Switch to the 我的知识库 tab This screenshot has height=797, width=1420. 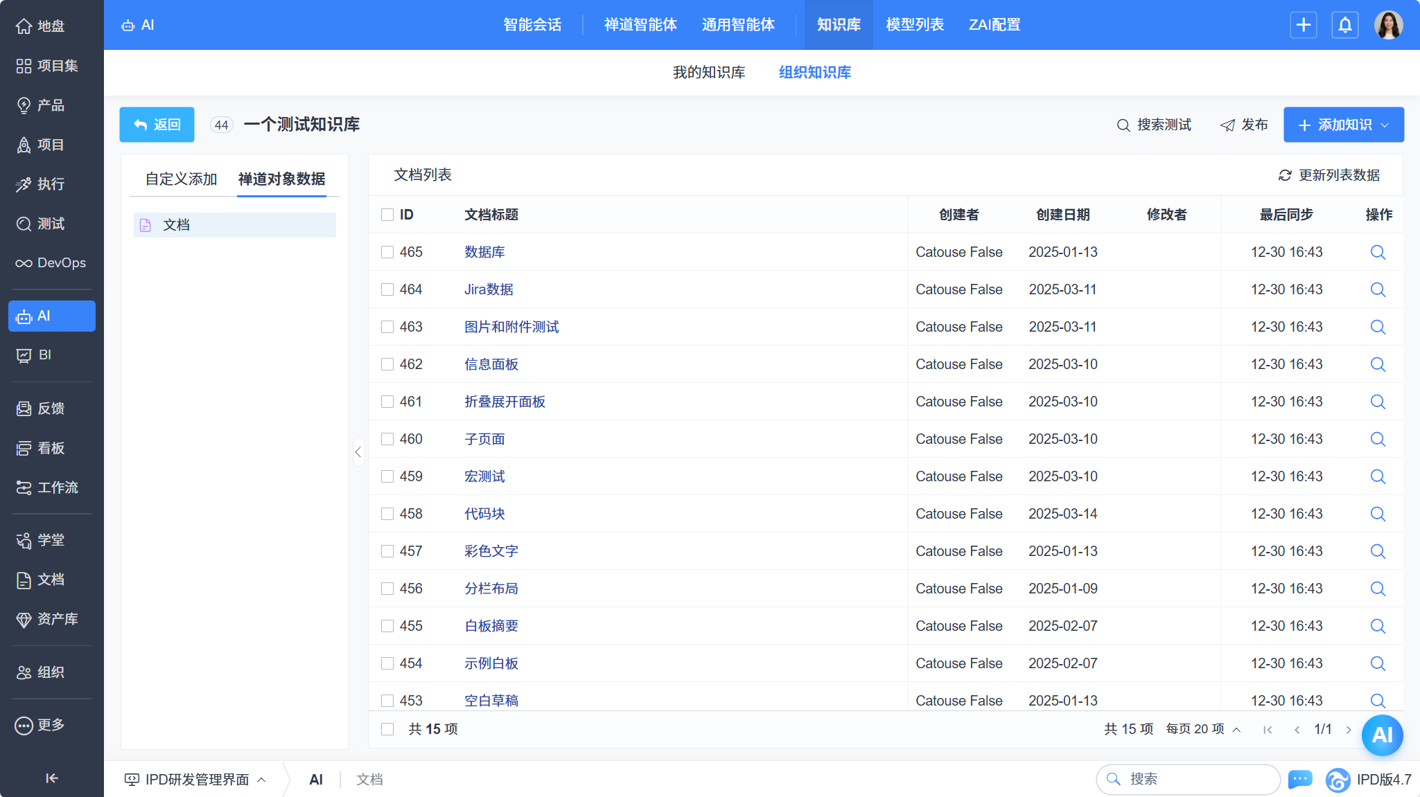708,72
